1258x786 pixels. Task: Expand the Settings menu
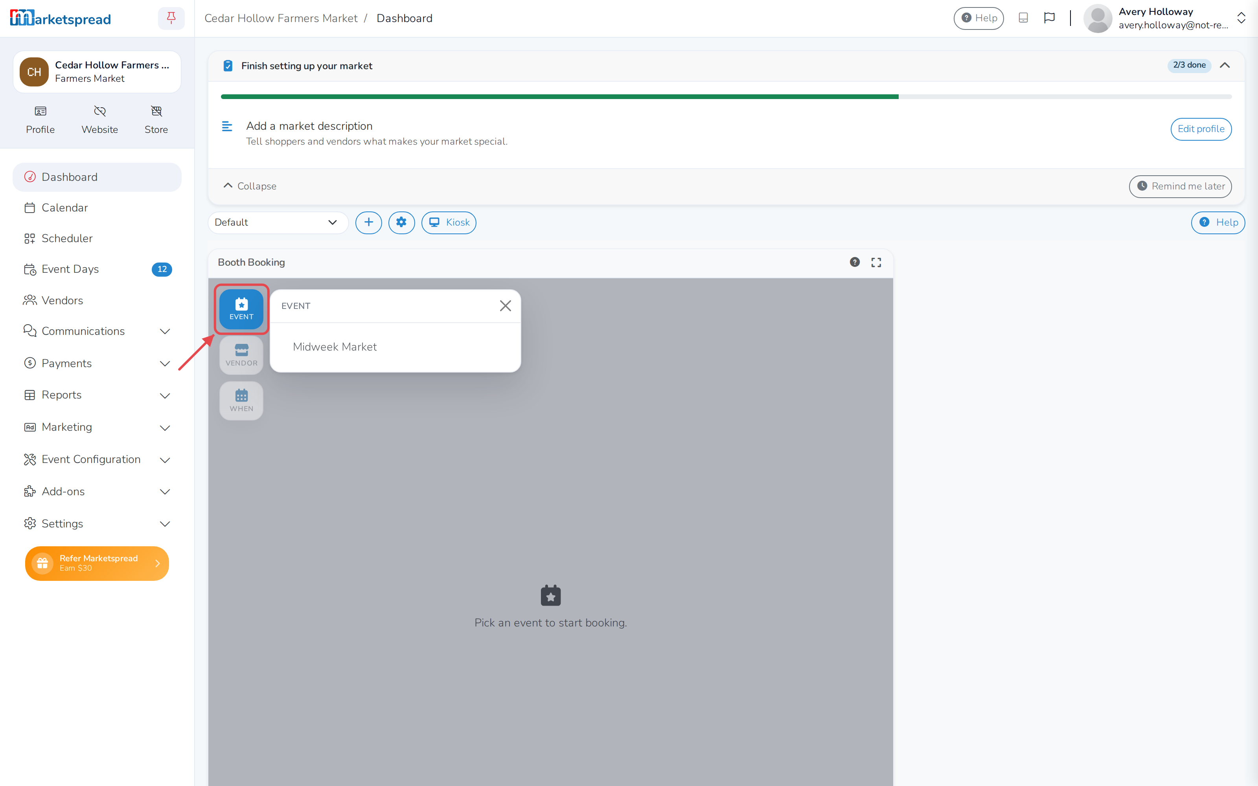[x=97, y=523]
